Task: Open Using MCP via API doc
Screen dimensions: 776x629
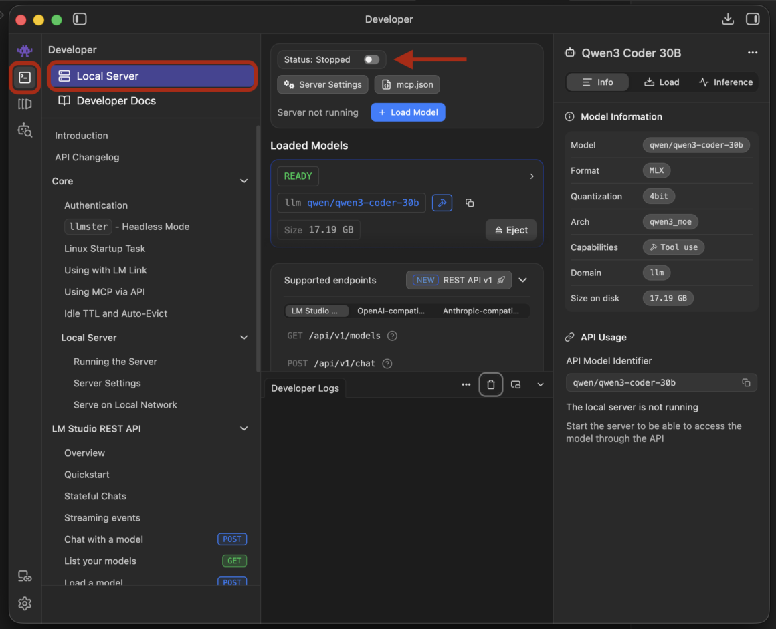Action: pos(104,292)
